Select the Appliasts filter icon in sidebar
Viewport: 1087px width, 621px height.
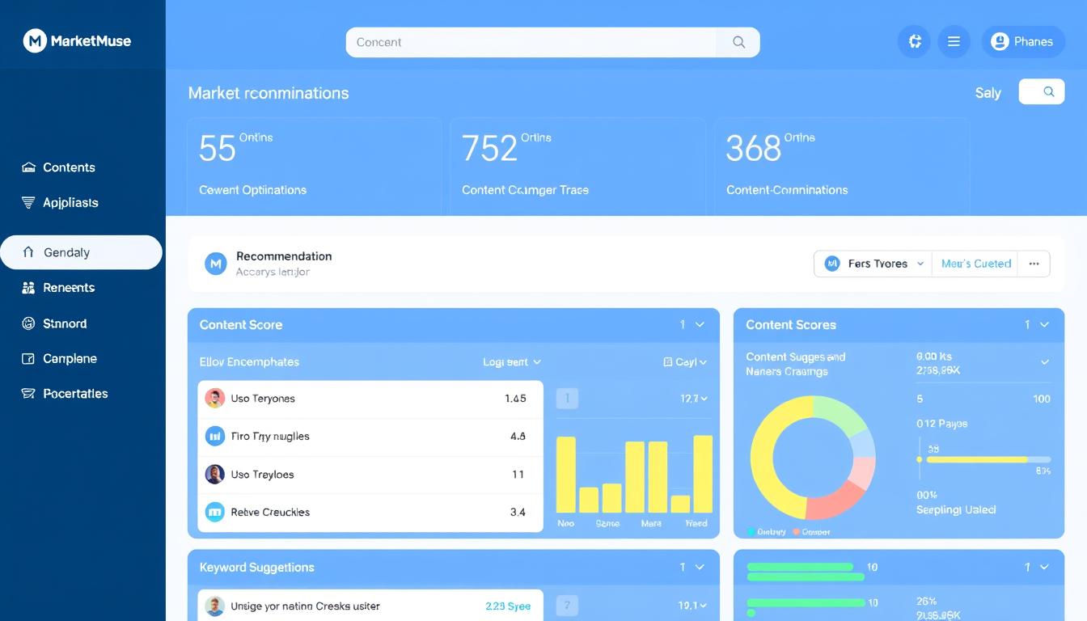click(27, 202)
